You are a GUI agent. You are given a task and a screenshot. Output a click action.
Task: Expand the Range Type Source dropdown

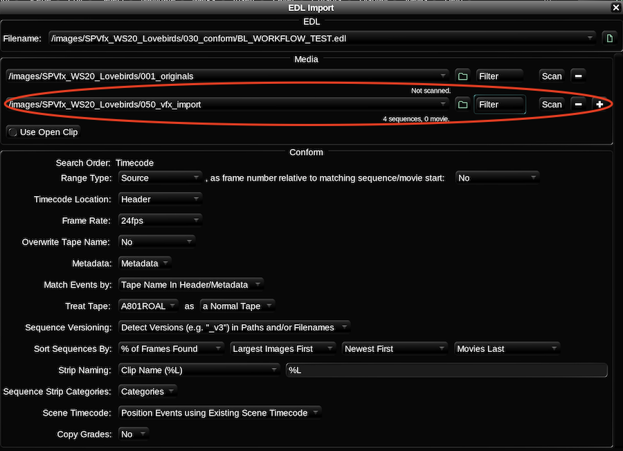[159, 178]
